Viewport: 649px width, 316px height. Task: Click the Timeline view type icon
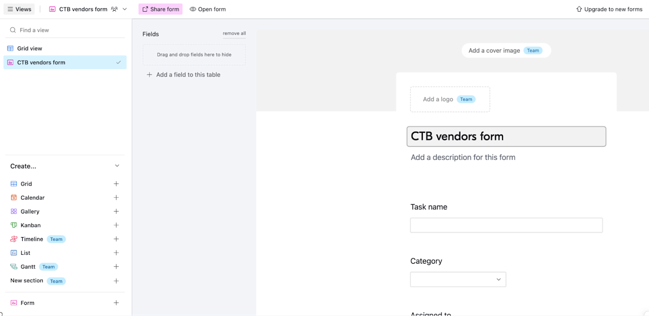(14, 239)
